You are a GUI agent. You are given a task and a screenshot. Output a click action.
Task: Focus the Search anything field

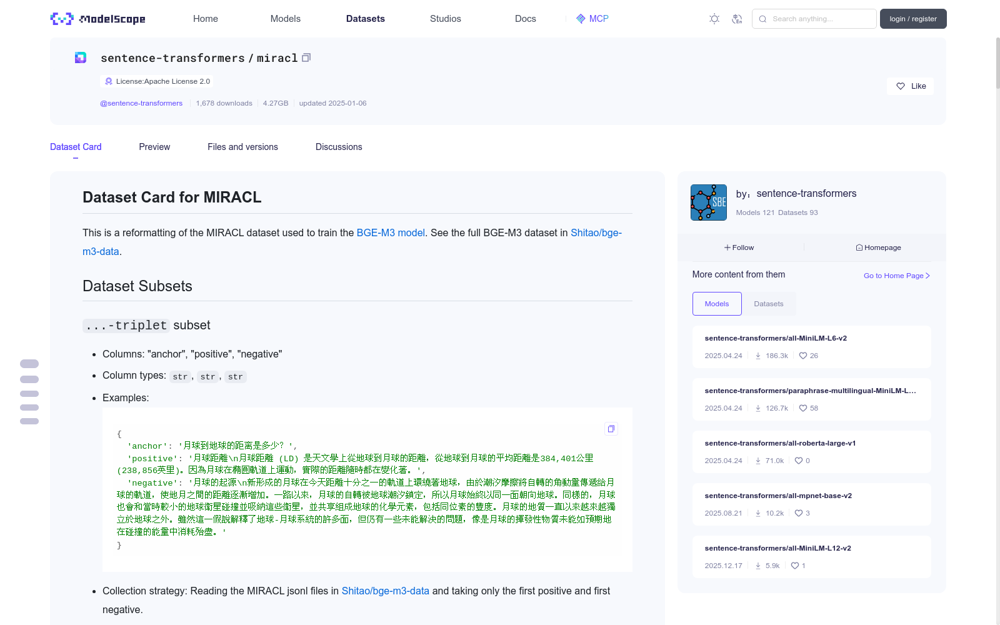(x=814, y=19)
